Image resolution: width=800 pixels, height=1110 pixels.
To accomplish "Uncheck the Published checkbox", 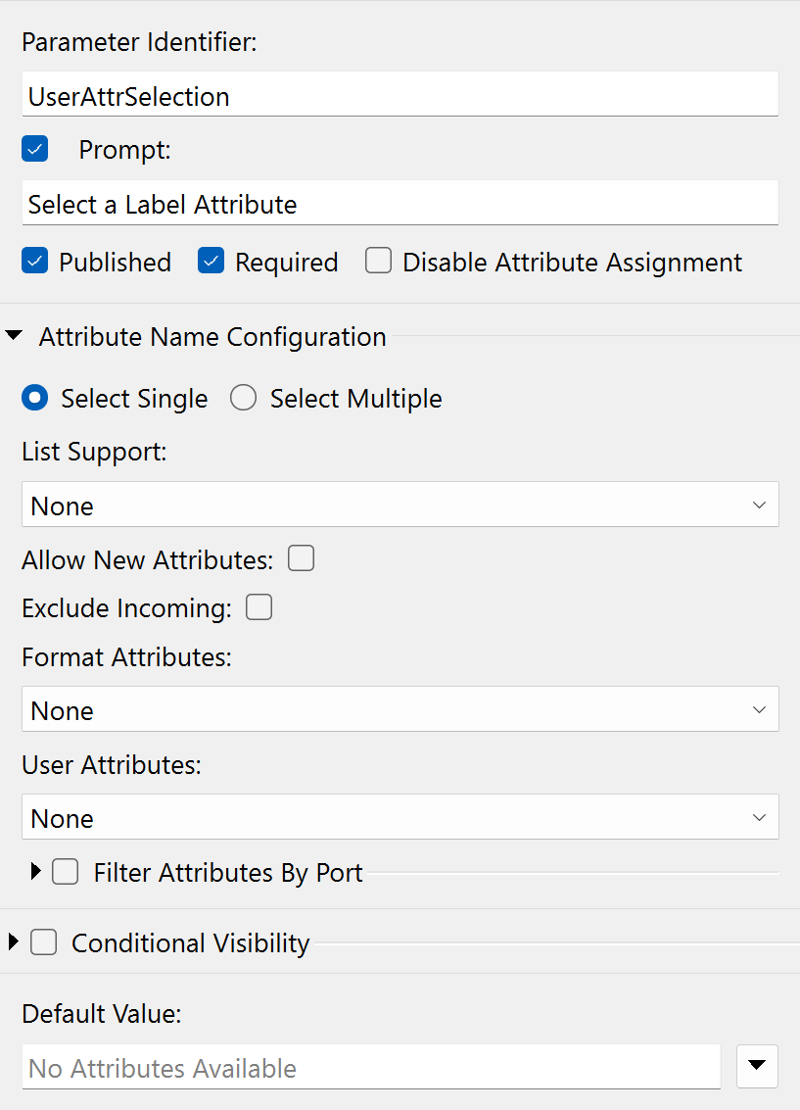I will tap(34, 262).
